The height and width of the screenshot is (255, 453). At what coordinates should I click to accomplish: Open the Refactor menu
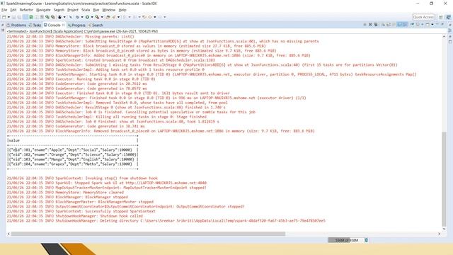[26, 10]
